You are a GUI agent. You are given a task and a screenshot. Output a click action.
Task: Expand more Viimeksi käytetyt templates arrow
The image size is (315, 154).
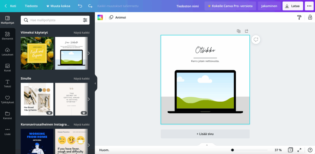click(x=89, y=53)
